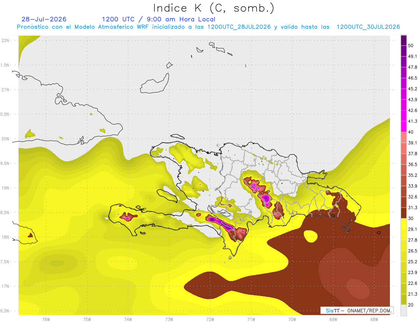The height and width of the screenshot is (324, 420).
Task: Click the legend value '45.2'
Action: (x=413, y=89)
